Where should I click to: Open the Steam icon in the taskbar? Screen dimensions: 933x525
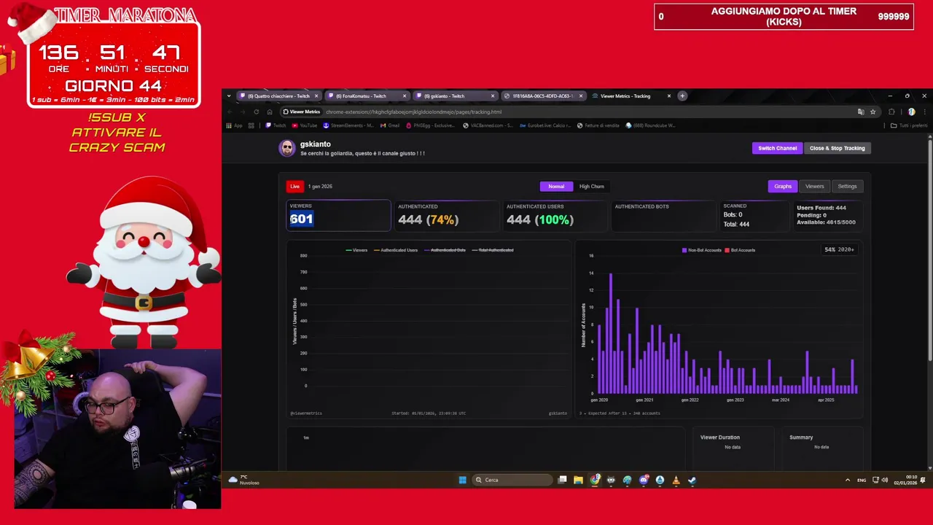692,480
